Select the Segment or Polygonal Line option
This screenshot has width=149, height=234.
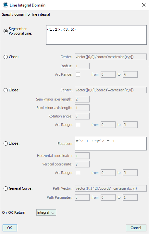coord(6,31)
